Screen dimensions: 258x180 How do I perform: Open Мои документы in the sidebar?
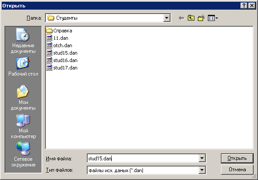(x=23, y=97)
